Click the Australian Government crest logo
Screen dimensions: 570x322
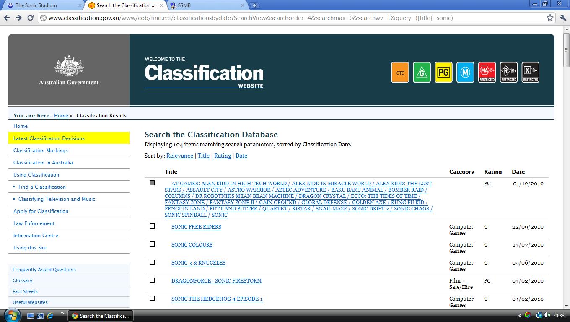[69, 70]
